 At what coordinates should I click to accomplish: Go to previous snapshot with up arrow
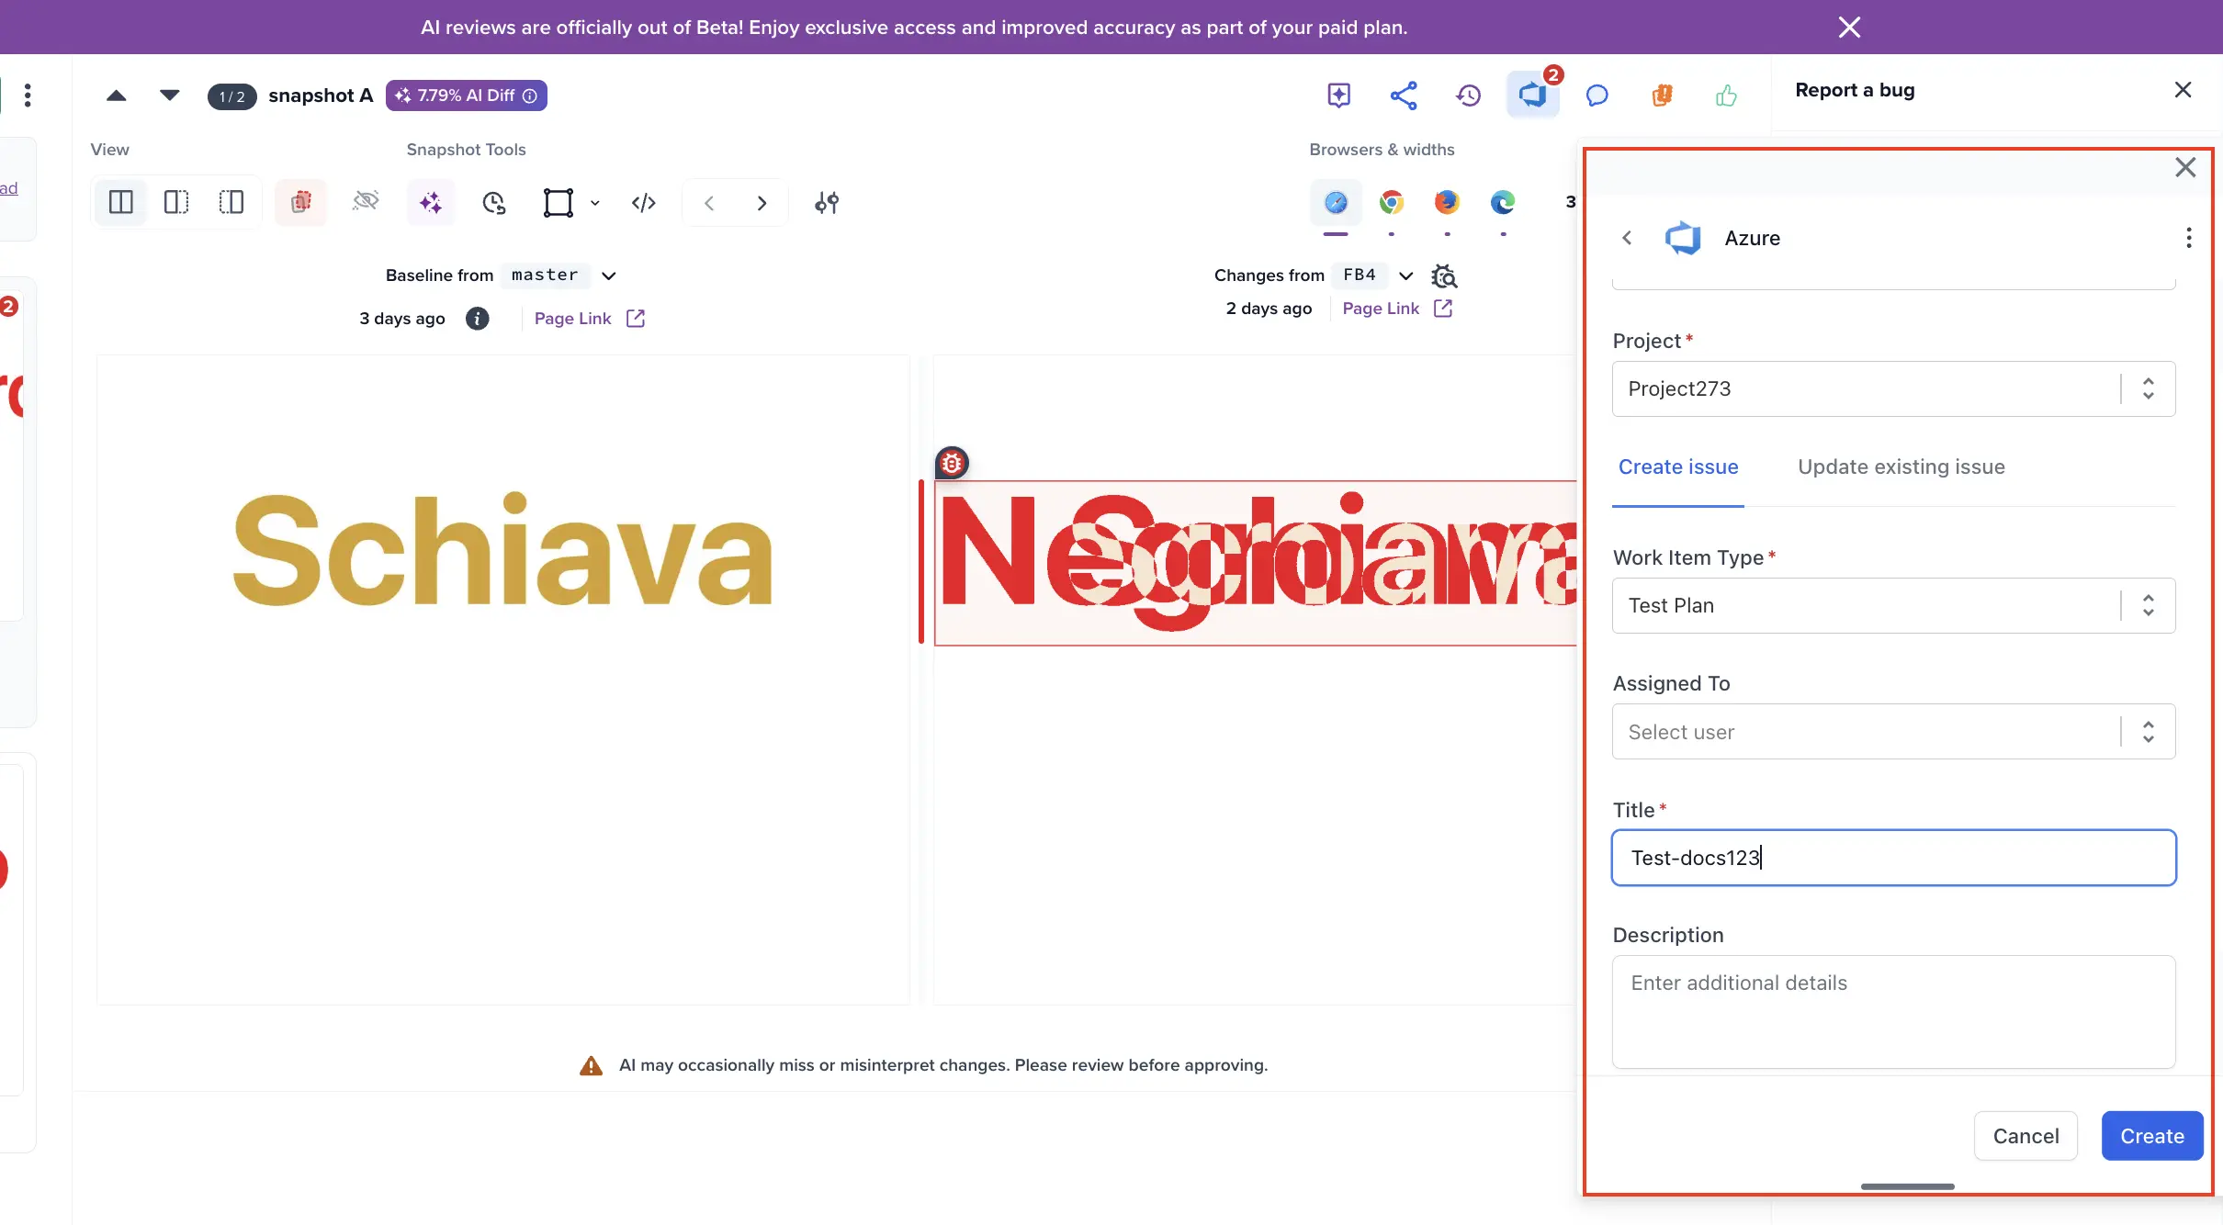tap(117, 96)
